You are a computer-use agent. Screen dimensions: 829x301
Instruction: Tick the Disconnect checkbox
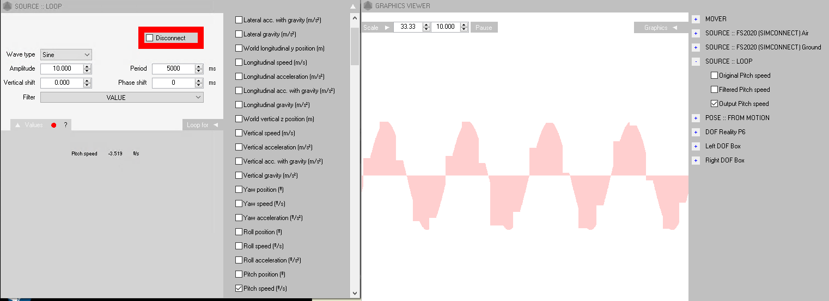[x=149, y=38]
